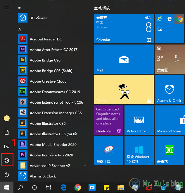Open Alarms & Clock list icon
185x193 pixels.
coord(23,176)
